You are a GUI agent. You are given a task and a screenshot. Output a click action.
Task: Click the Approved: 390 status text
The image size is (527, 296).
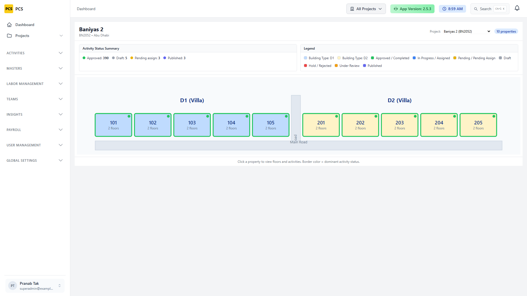coord(98,58)
